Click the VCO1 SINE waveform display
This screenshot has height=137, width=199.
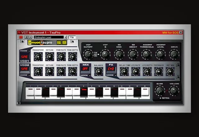(x=24, y=57)
